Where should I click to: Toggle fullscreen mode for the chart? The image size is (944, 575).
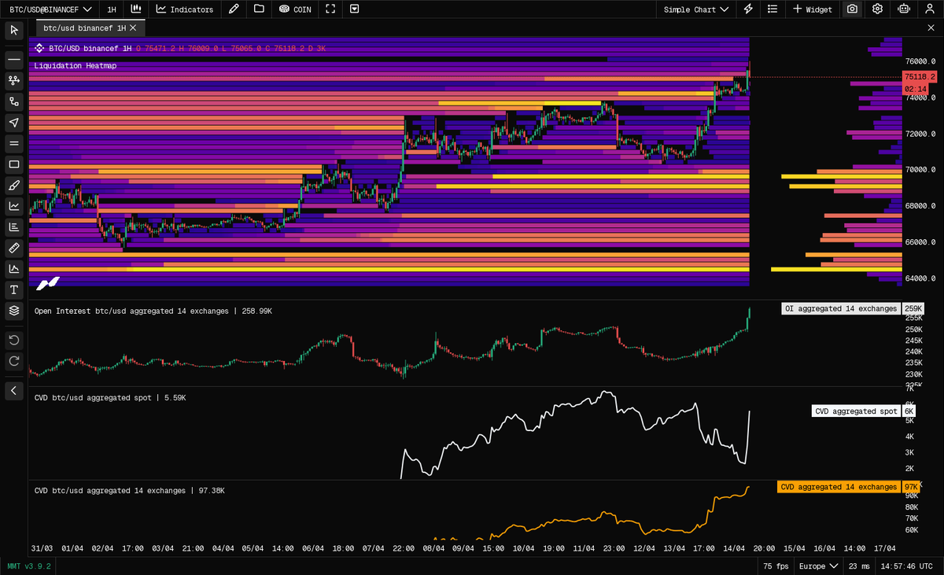click(x=330, y=9)
